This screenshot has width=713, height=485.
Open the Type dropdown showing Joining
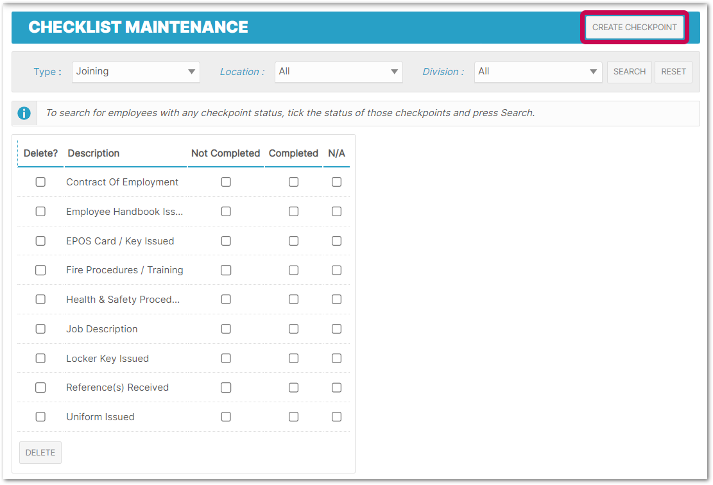tap(136, 72)
